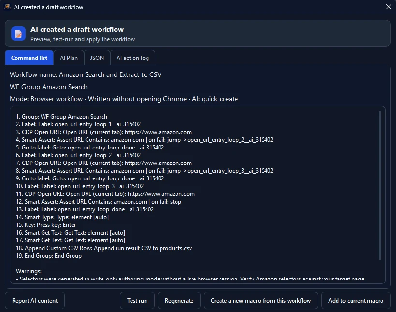Select step 13 Label open_url_entry_loop_done
Image resolution: width=396 pixels, height=312 pixels.
click(85, 209)
